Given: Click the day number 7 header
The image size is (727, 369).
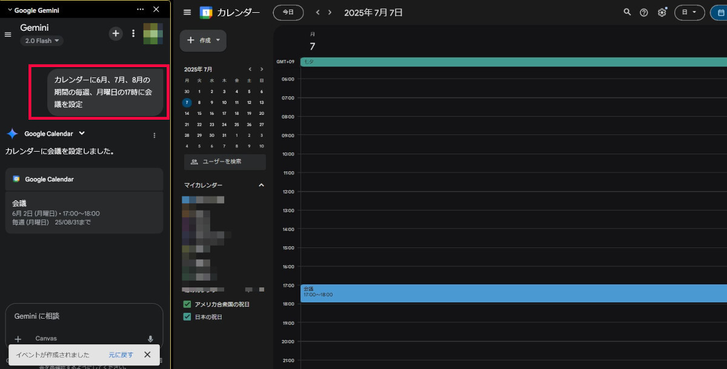Looking at the screenshot, I should [313, 46].
